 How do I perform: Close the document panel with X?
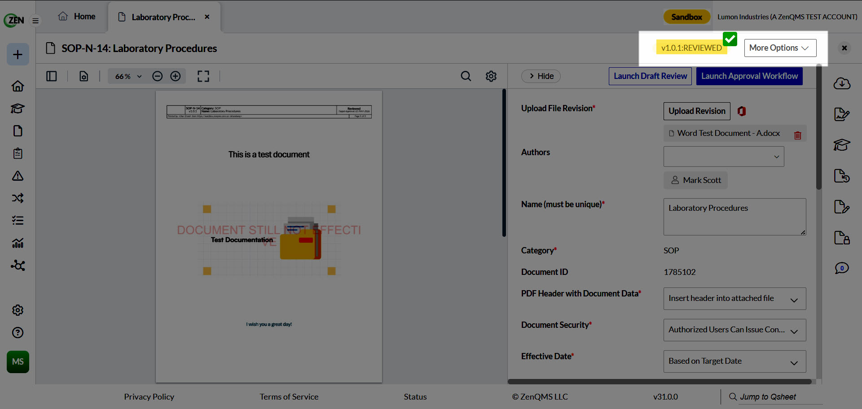[x=844, y=48]
